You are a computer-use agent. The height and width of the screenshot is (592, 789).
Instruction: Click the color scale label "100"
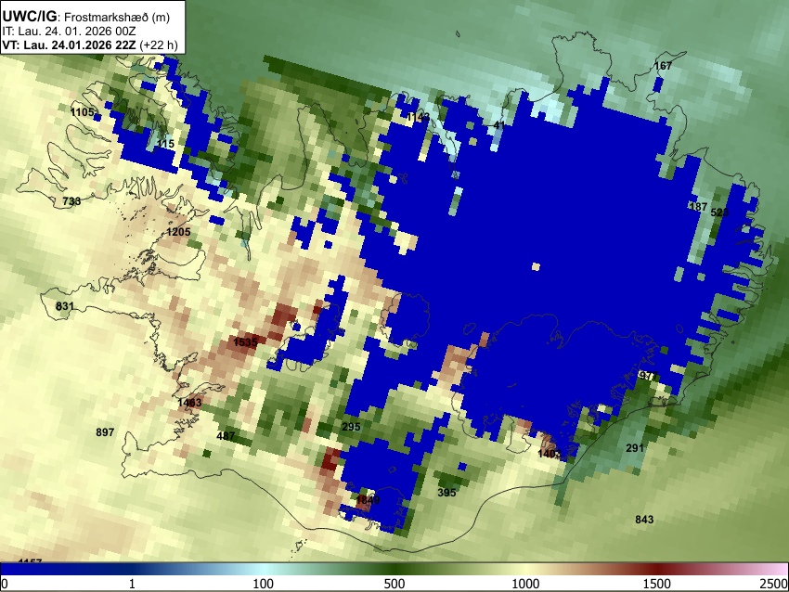pyautogui.click(x=264, y=584)
